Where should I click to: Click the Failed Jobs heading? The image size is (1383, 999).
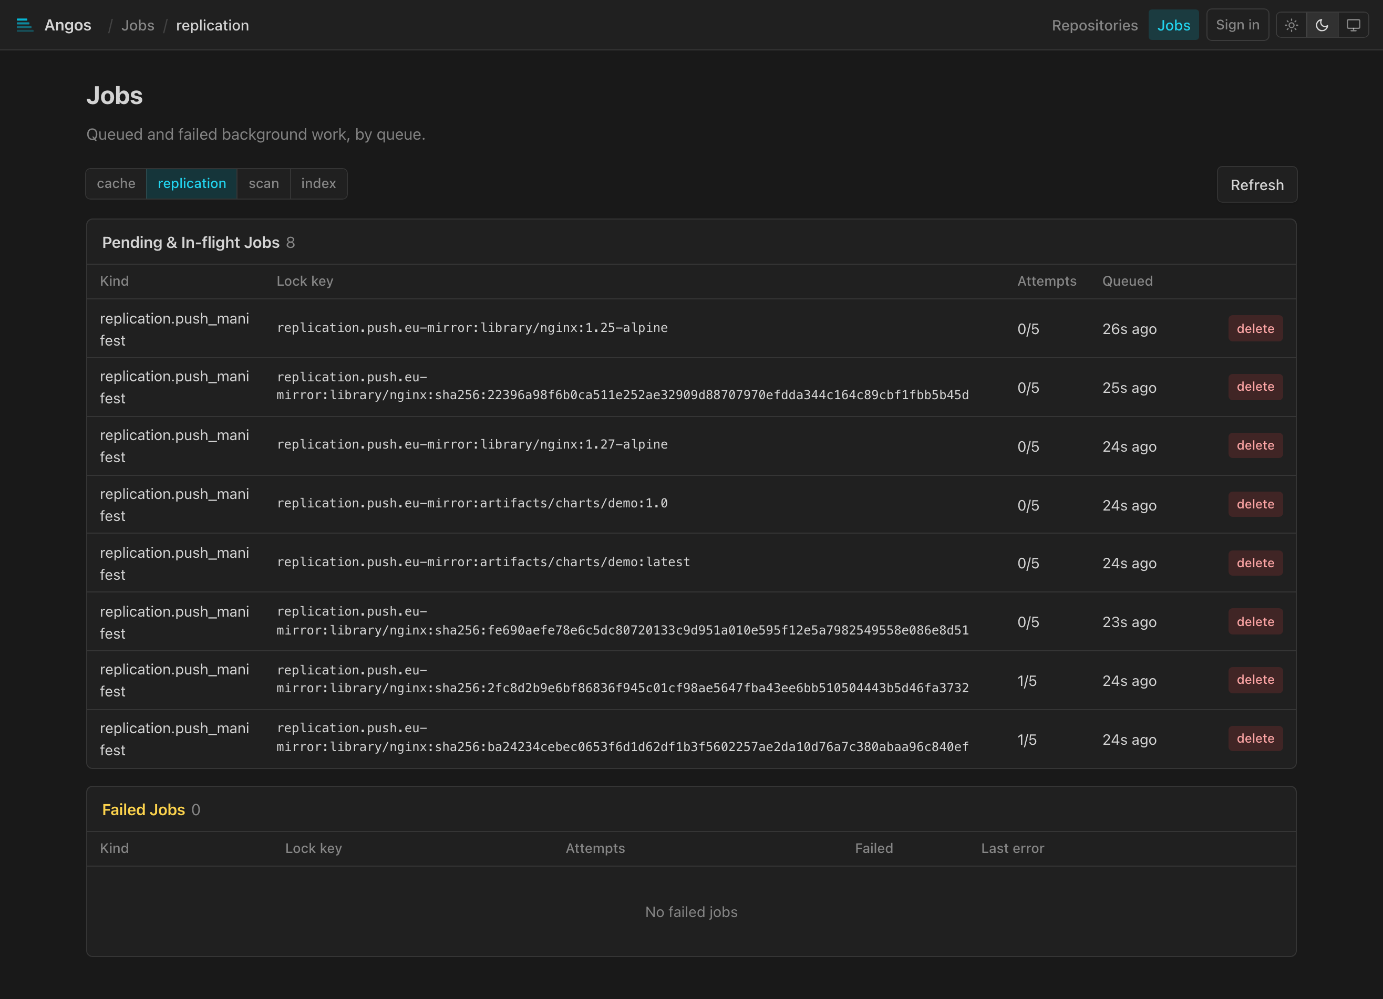pyautogui.click(x=143, y=809)
